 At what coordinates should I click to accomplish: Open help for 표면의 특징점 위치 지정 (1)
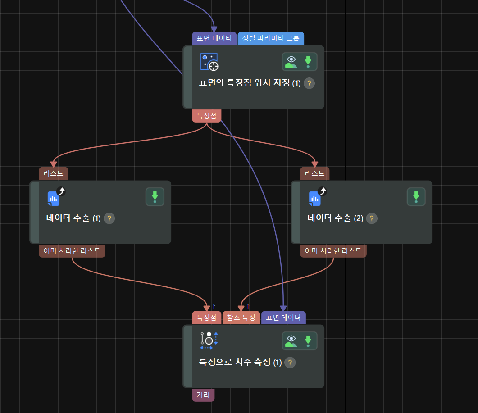coord(309,83)
